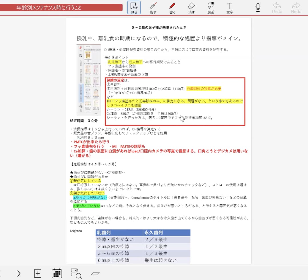Click highlighted text 乳児嚥下
The width and height of the screenshot is (308, 280).
(x=115, y=62)
